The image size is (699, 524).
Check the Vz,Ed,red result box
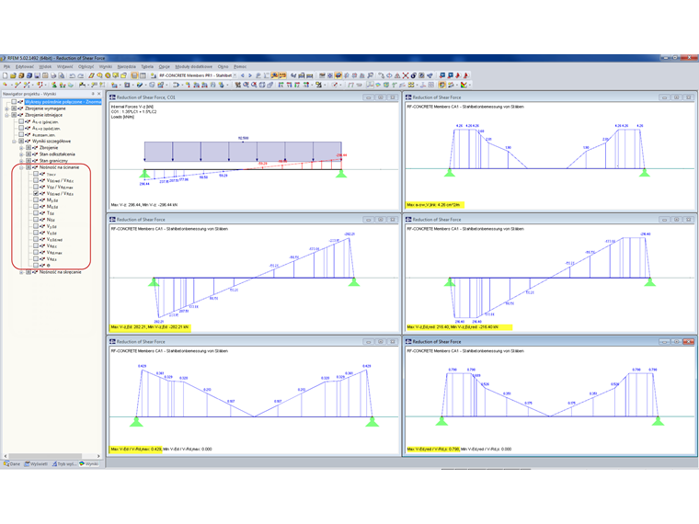pos(36,239)
